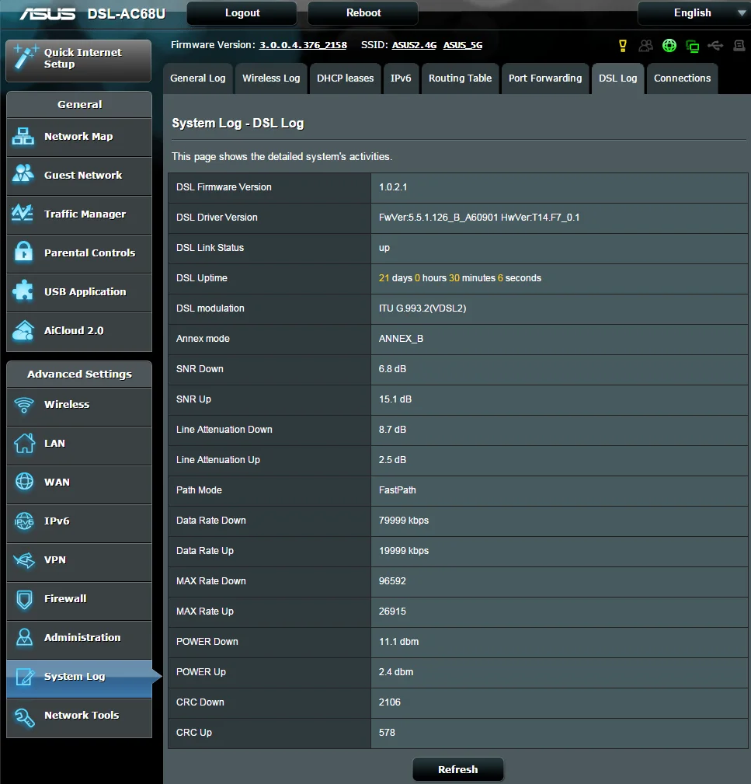Click the USB status icon
Screen dimensions: 751x784
(x=715, y=46)
